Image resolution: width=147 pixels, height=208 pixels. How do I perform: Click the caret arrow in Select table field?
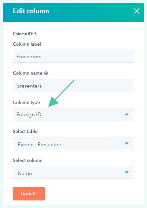click(x=127, y=143)
